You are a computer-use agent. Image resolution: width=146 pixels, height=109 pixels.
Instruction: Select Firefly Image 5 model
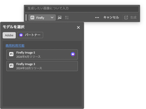coord(42,54)
